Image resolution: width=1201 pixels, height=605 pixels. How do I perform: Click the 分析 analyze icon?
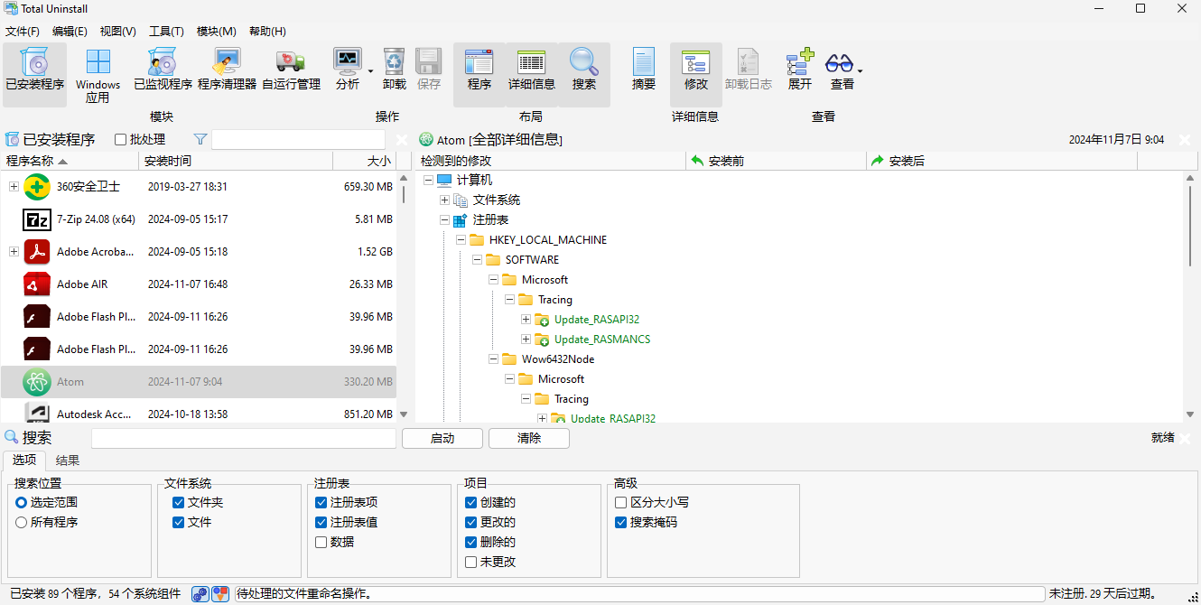coord(348,61)
